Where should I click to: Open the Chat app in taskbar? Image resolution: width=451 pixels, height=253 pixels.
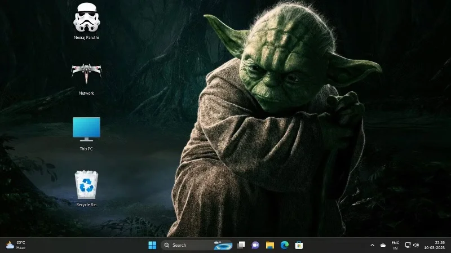[x=255, y=245]
